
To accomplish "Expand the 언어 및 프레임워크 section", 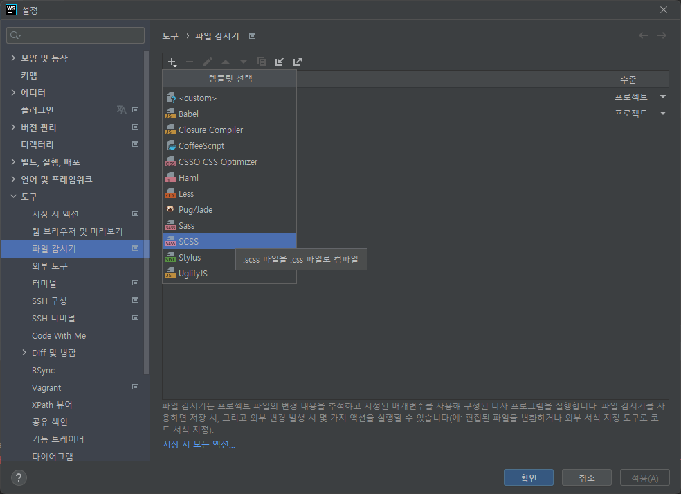I will 13,179.
